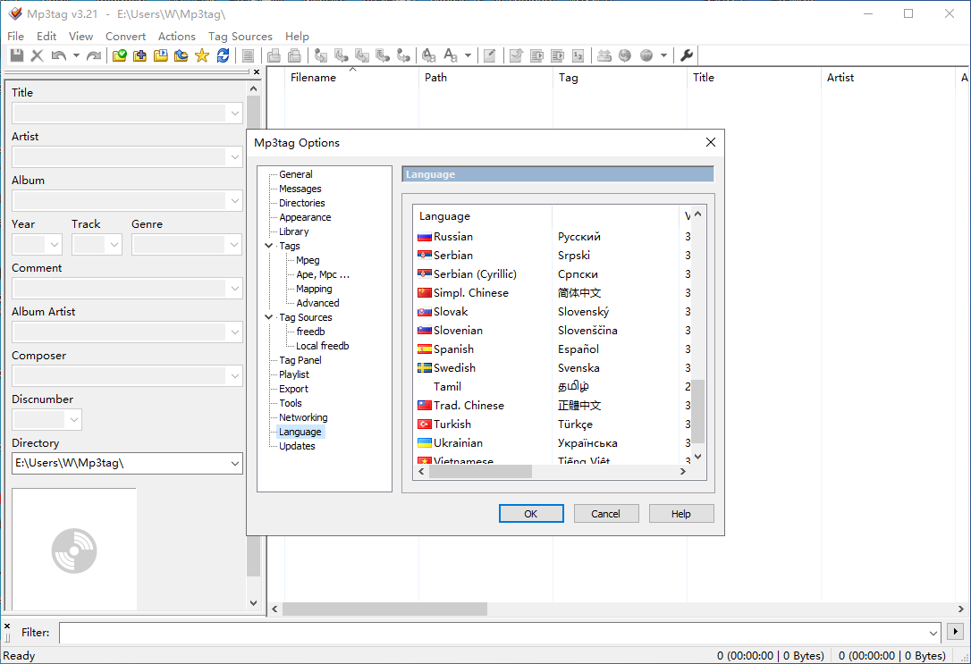Screen dimensions: 971x664
Task: Open the Tag Sources menu
Action: pyautogui.click(x=241, y=37)
